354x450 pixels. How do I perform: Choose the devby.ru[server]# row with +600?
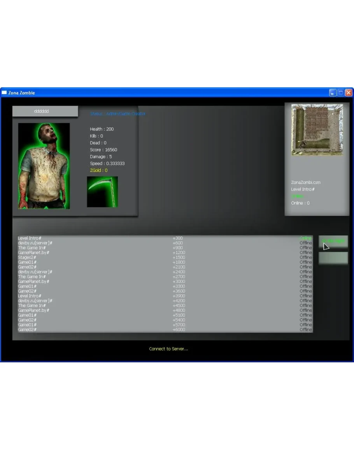click(x=35, y=243)
